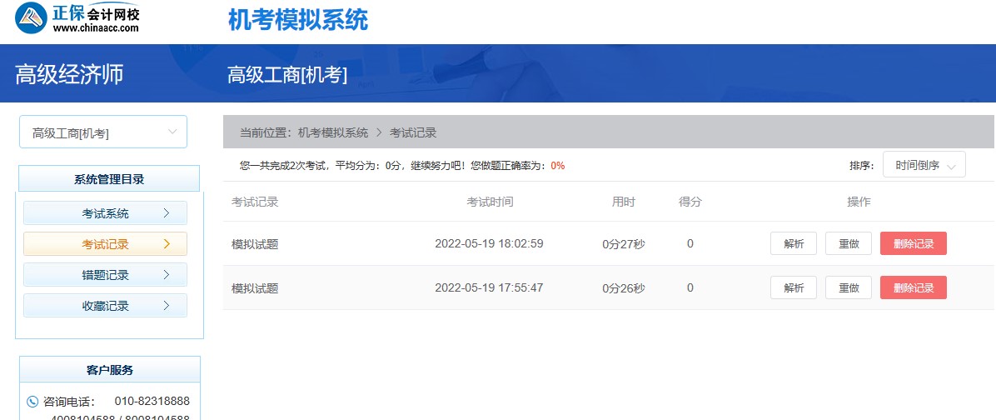Click 解析 for the 18:02:59 exam

point(793,243)
